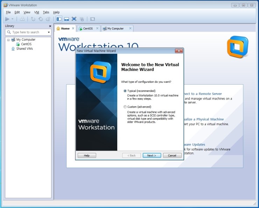This screenshot has width=259, height=208.
Task: Close the CentOS tab
Action: [97, 28]
